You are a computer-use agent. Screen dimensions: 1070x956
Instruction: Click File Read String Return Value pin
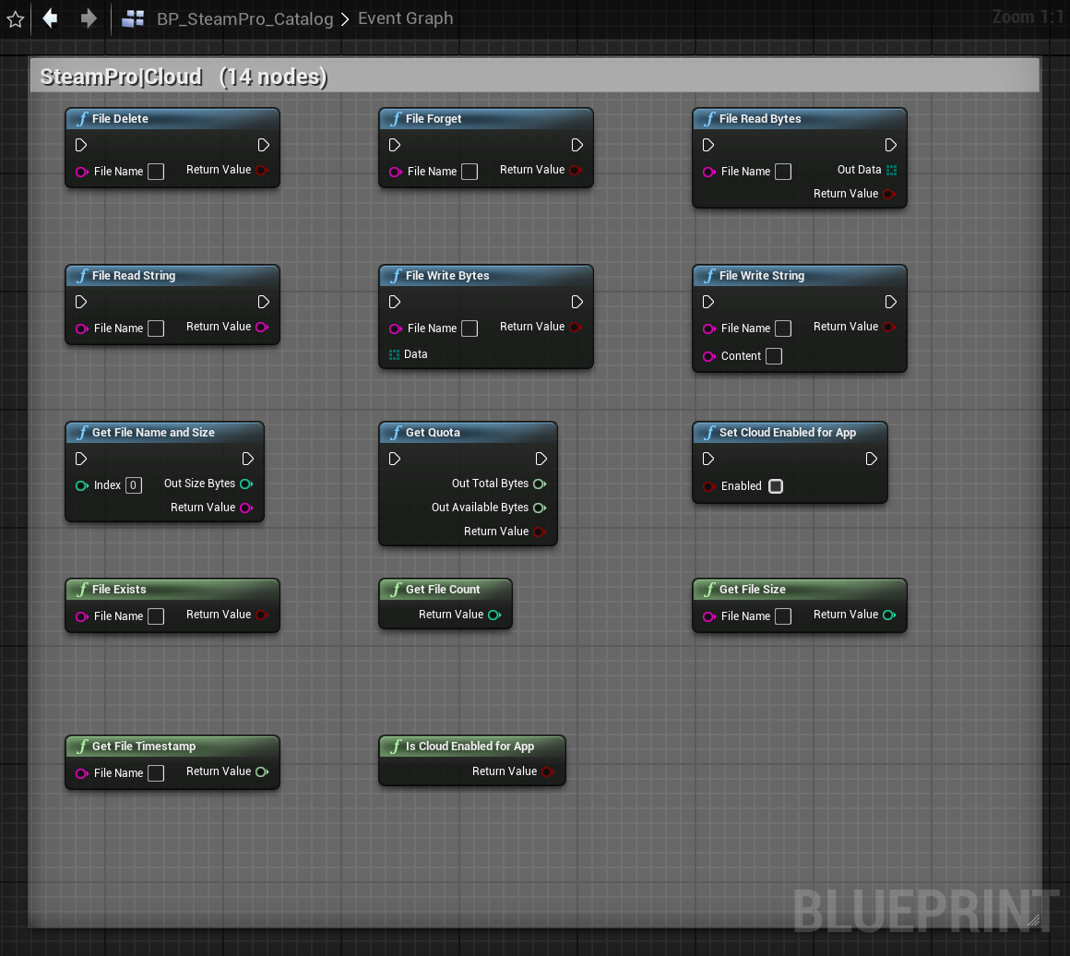262,327
